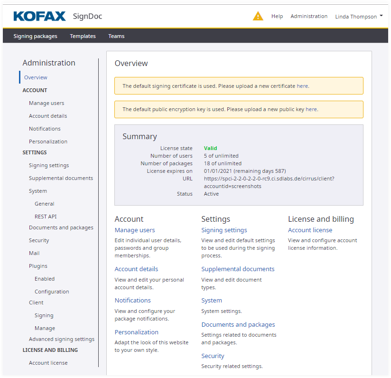Image resolution: width=391 pixels, height=378 pixels.
Task: Open Manage users in the sidebar
Action: click(47, 103)
